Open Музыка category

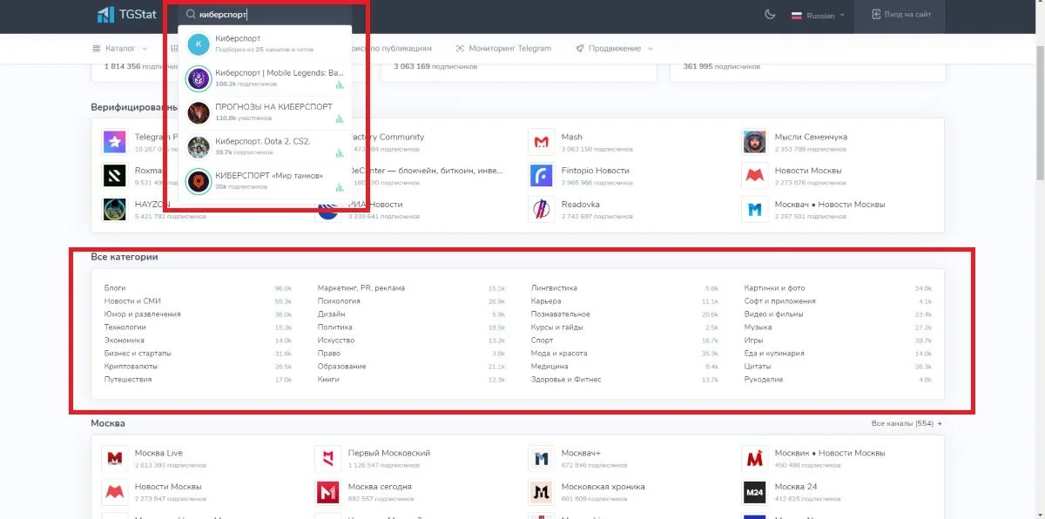tap(758, 327)
